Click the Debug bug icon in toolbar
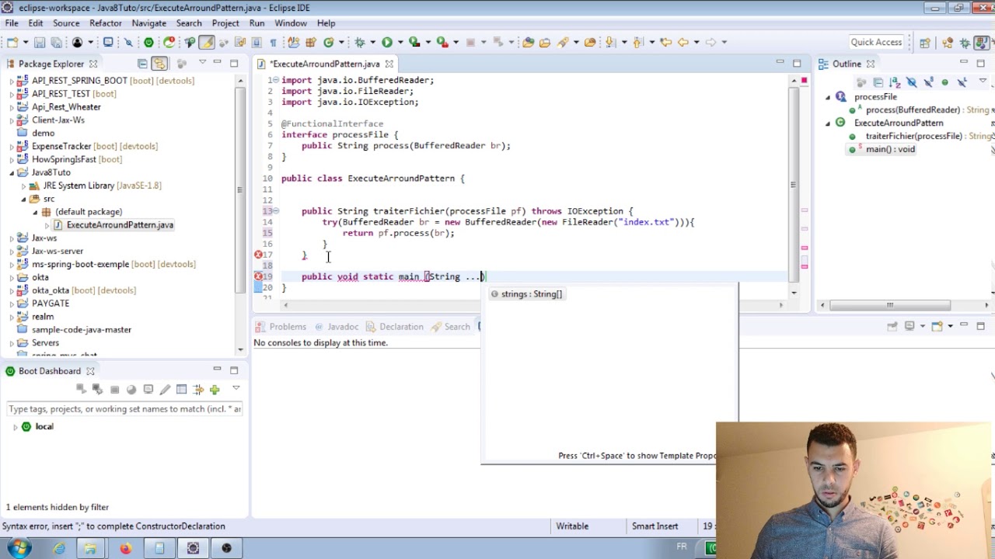The width and height of the screenshot is (995, 559). pyautogui.click(x=360, y=42)
